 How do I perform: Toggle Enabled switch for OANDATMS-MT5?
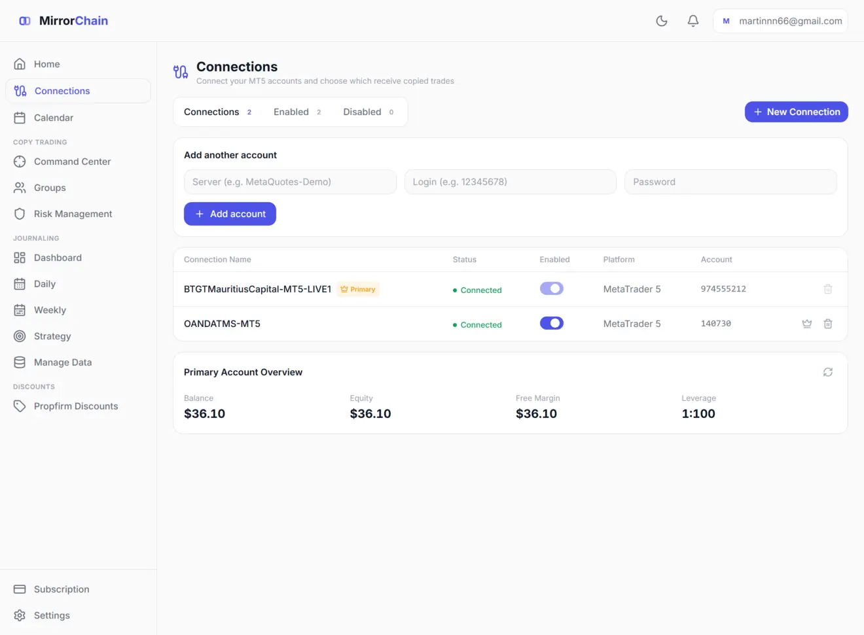[552, 323]
